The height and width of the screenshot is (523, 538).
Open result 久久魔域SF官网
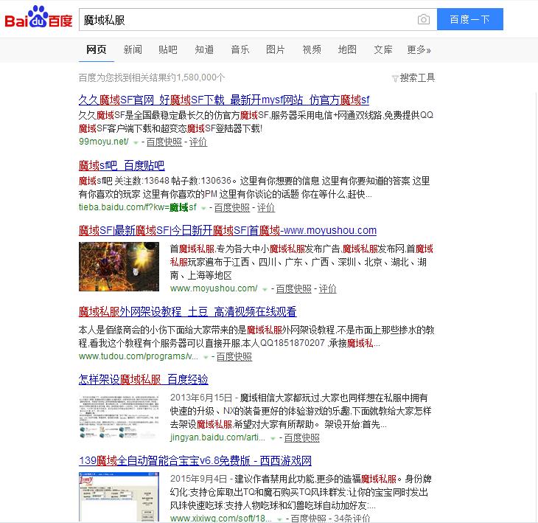[x=224, y=100]
